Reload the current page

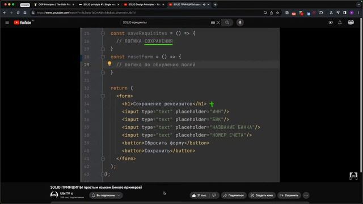18,12
